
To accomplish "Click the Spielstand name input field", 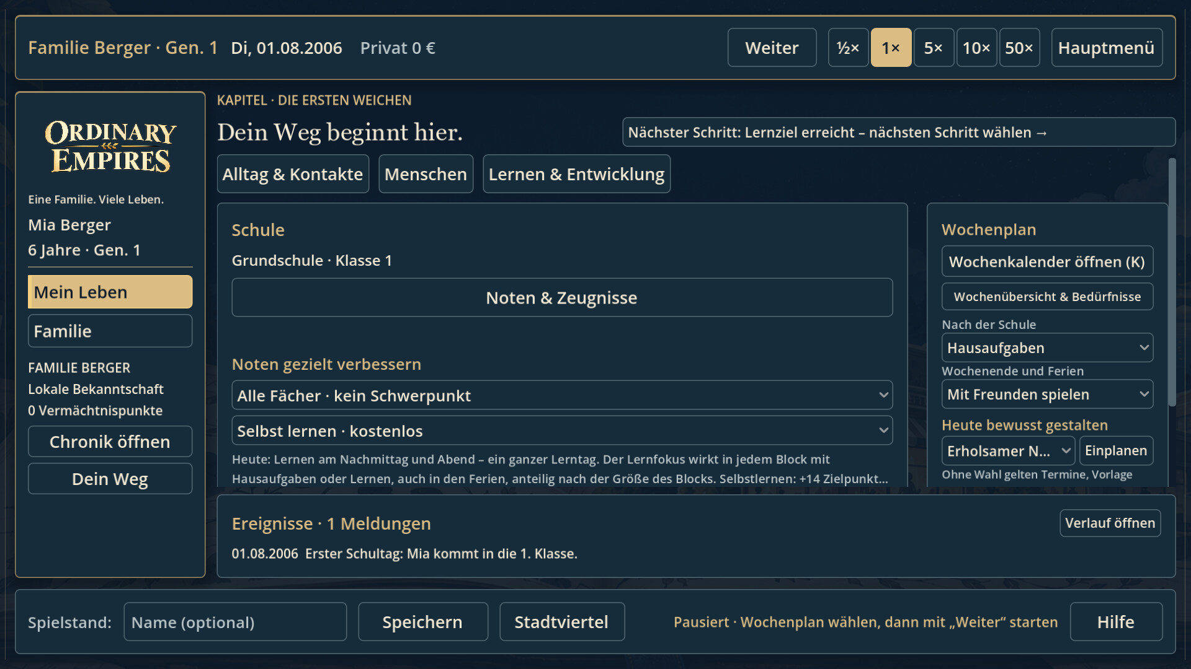I will (235, 622).
